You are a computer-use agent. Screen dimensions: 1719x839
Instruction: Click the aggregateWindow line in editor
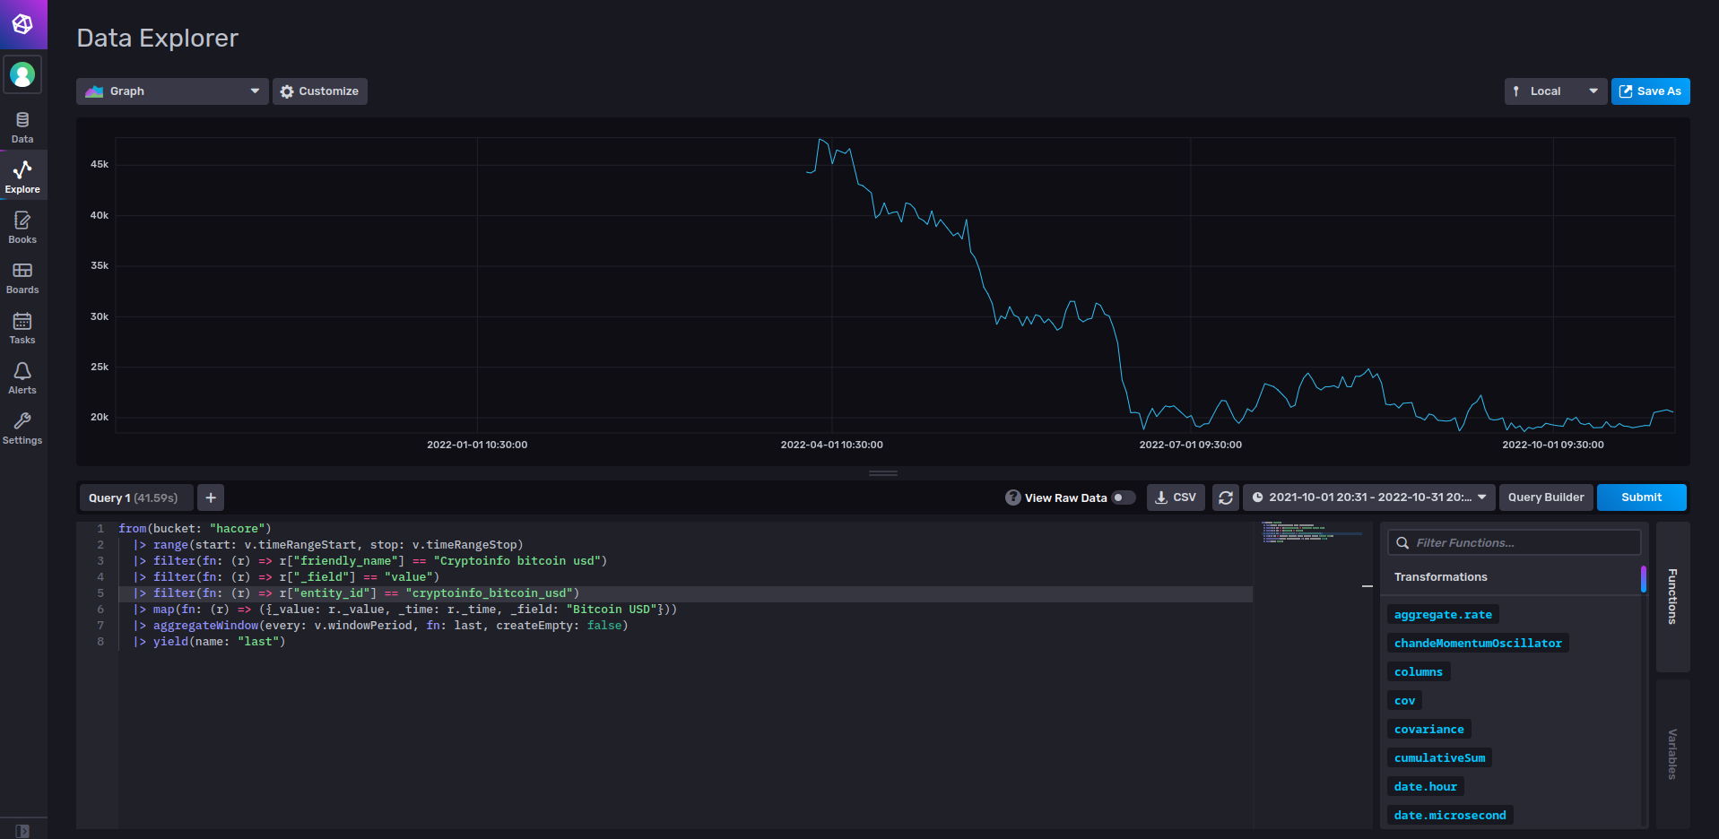pyautogui.click(x=380, y=626)
